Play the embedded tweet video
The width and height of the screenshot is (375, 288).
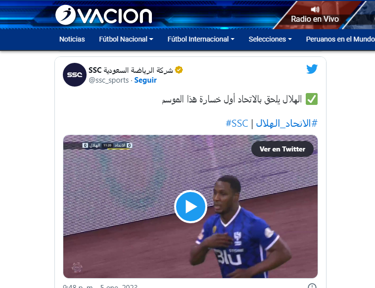[190, 206]
